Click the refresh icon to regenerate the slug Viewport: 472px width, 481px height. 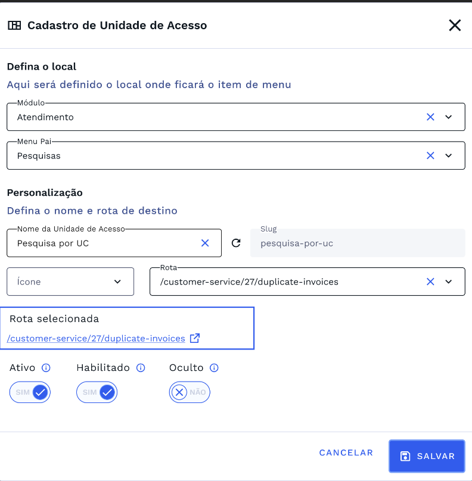point(236,243)
